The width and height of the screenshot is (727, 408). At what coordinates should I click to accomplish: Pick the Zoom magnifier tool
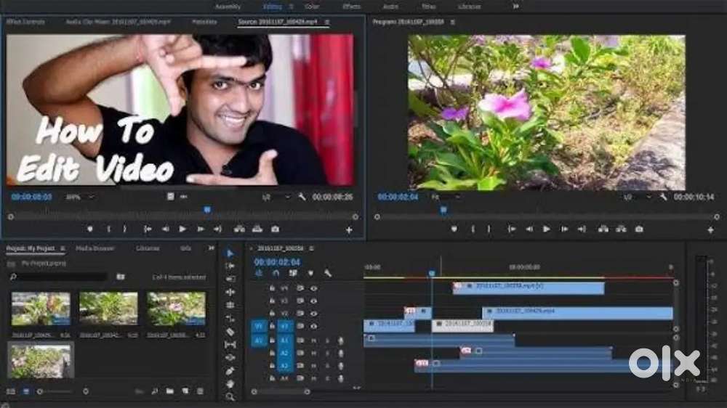[230, 396]
